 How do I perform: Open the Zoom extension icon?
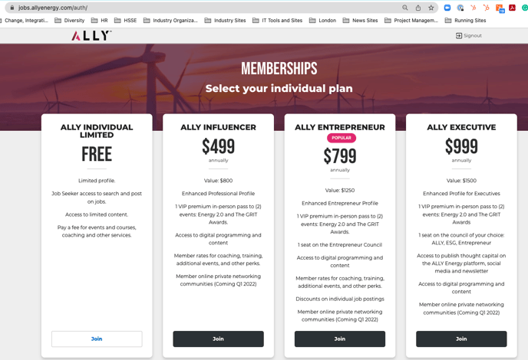point(447,8)
